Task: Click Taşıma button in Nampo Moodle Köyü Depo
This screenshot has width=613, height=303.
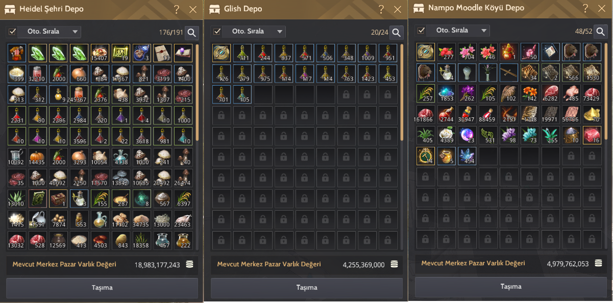Action: (x=511, y=287)
